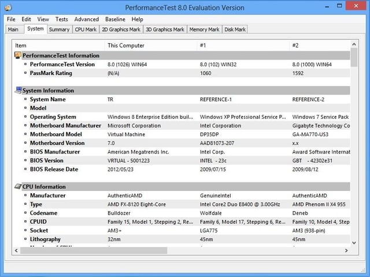Click 'Intel Core2 Duo E8400 @ 3.00GHz' value
The height and width of the screenshot is (277, 370).
240,204
